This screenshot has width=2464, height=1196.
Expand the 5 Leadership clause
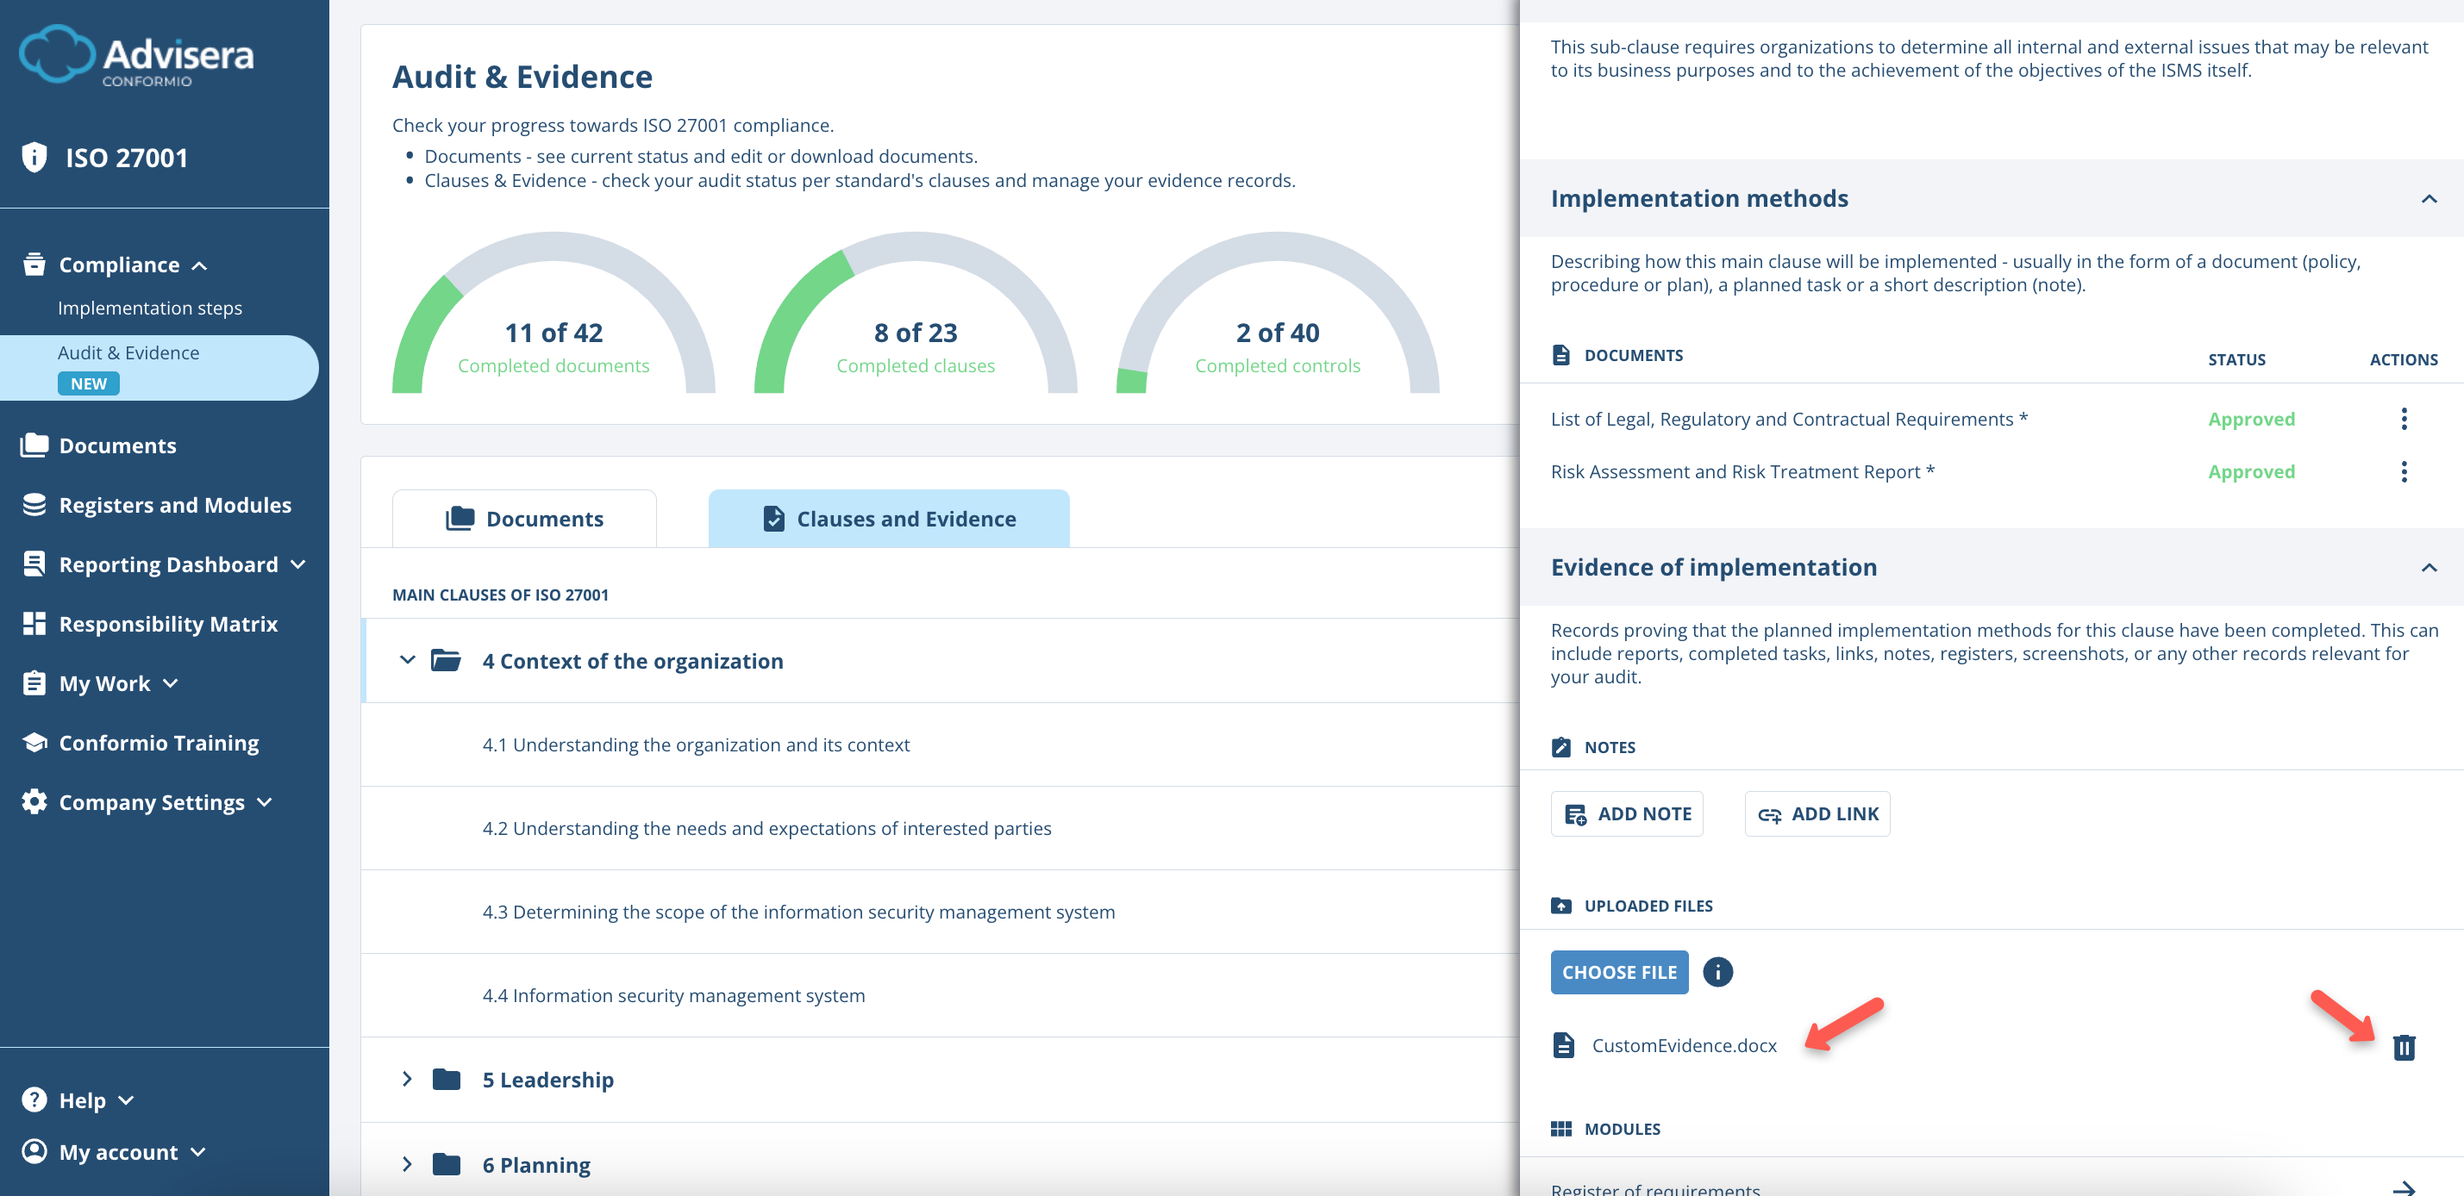pos(408,1079)
